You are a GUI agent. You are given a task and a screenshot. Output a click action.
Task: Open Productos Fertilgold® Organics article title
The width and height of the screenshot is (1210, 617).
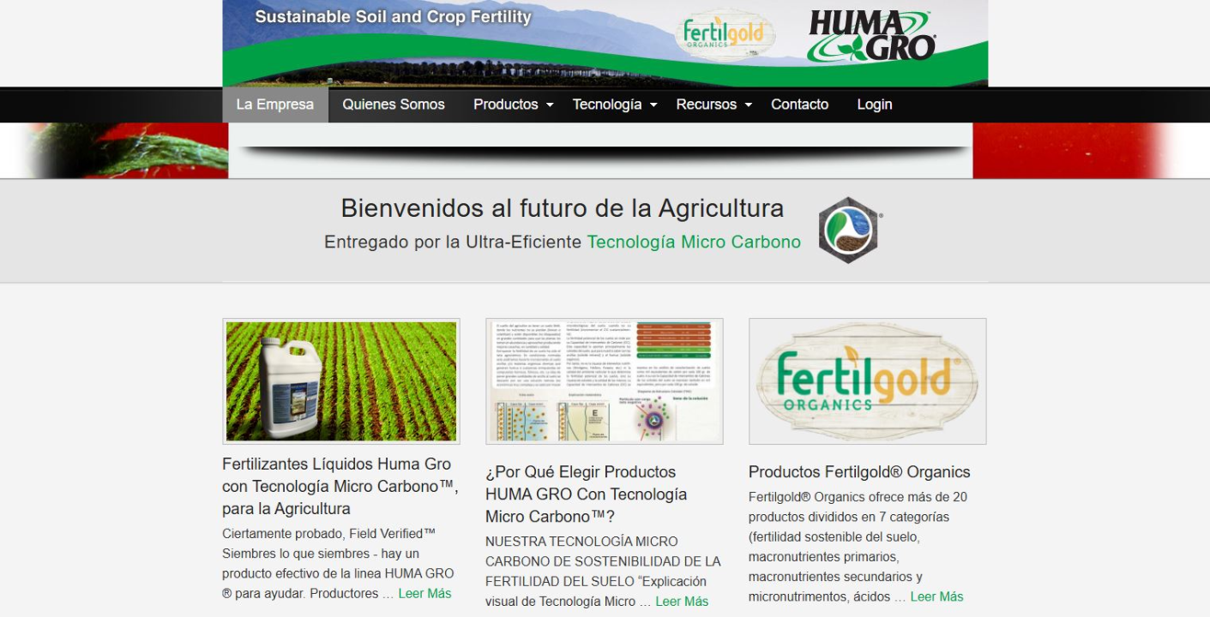pyautogui.click(x=859, y=472)
